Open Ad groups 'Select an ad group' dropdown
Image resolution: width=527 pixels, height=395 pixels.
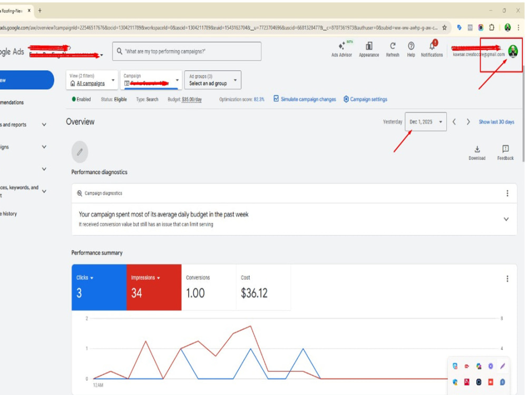(213, 80)
